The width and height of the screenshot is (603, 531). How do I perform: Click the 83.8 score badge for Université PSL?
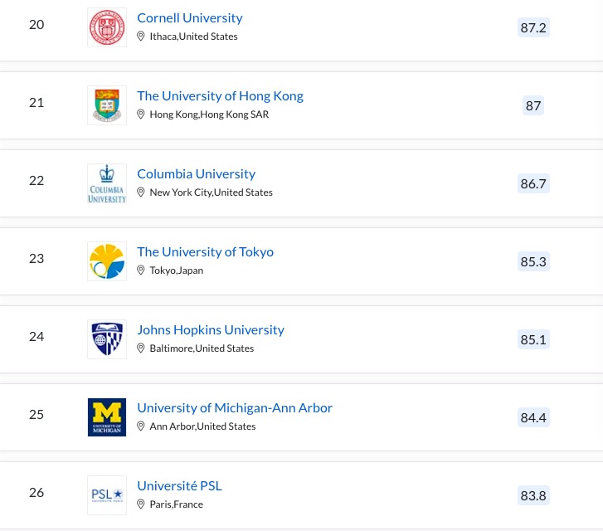click(x=533, y=495)
